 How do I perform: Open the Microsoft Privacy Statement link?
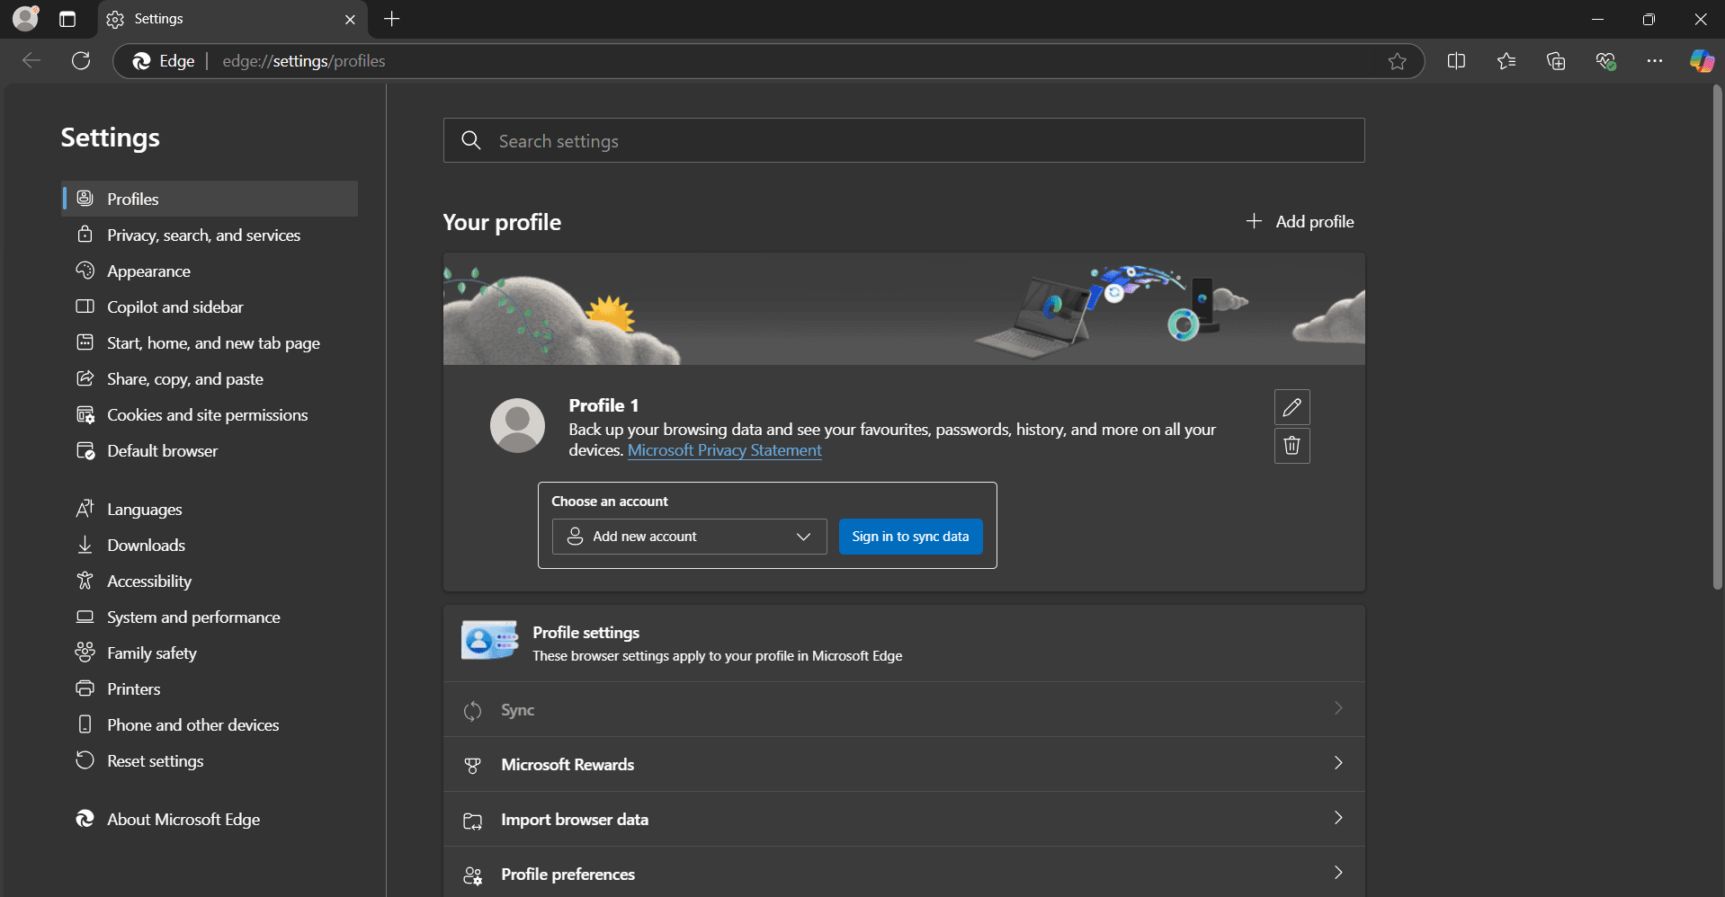point(724,450)
